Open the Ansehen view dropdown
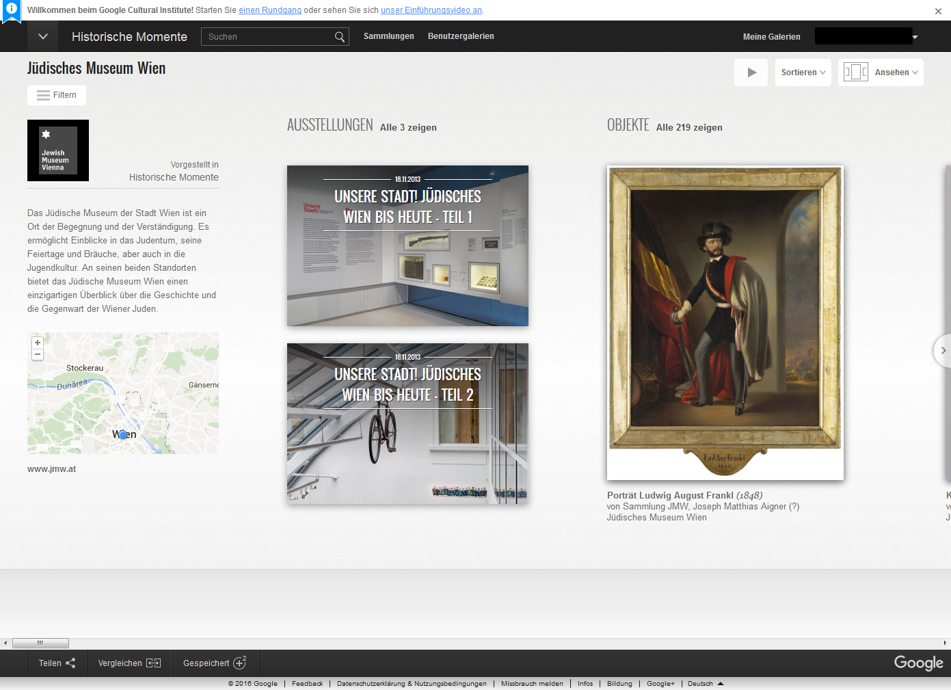 881,72
